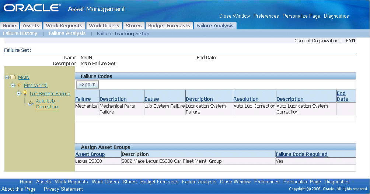Open the MAIN link in the tree
The height and width of the screenshot is (194, 370).
click(24, 78)
